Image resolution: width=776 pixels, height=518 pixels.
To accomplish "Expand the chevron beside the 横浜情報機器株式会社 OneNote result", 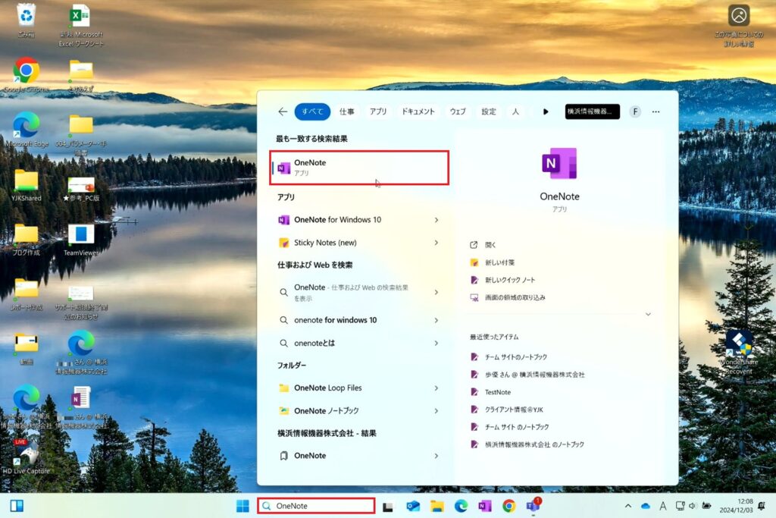I will (436, 456).
